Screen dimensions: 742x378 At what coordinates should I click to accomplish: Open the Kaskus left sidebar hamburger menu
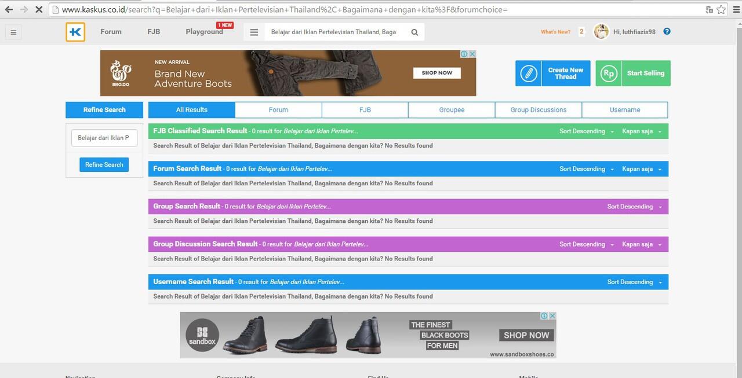pyautogui.click(x=13, y=32)
